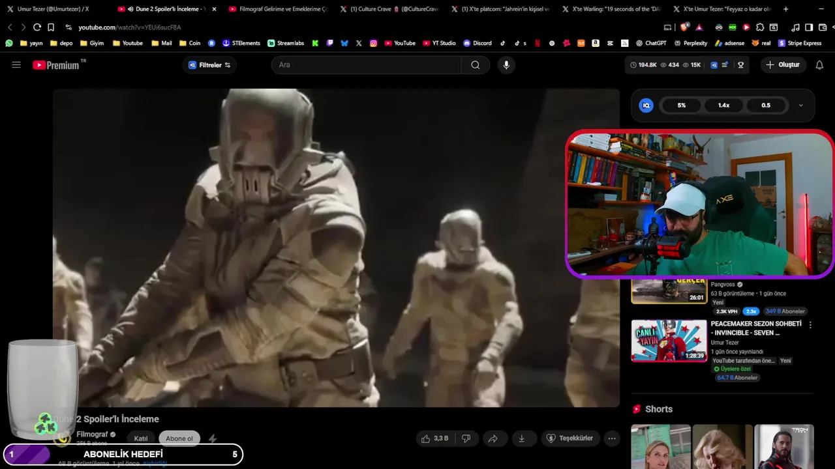
Task: Open more actions ellipsis below video
Action: point(612,438)
